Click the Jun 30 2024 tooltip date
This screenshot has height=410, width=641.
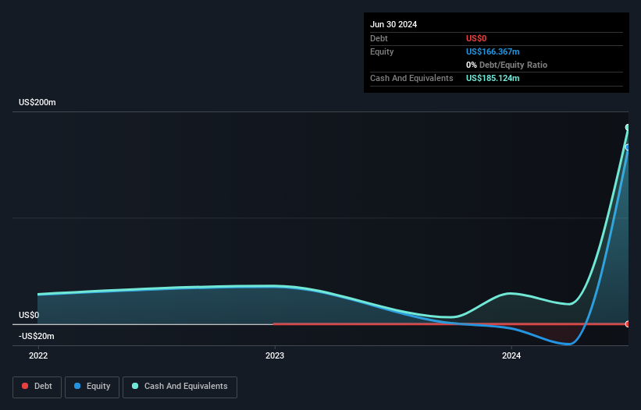click(394, 24)
